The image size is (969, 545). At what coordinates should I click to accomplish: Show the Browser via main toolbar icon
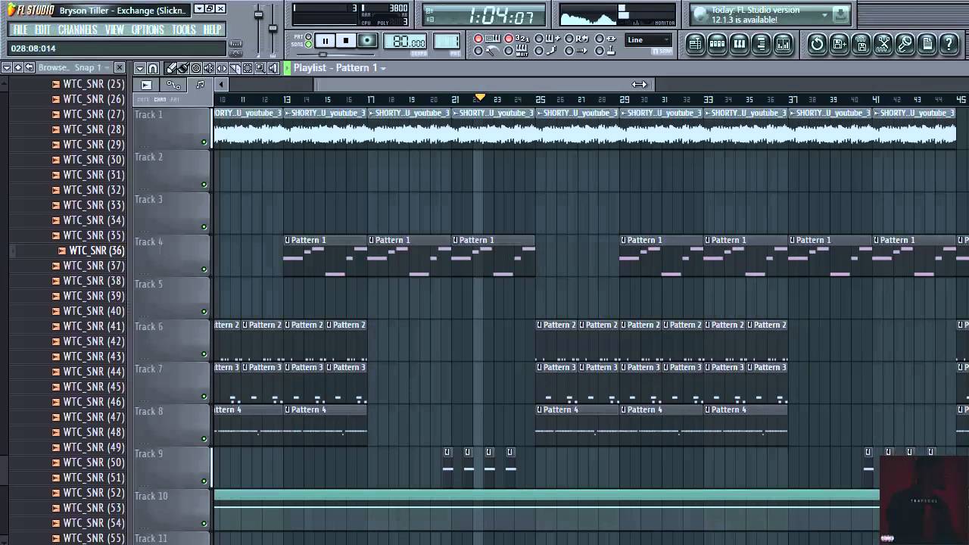coord(761,44)
